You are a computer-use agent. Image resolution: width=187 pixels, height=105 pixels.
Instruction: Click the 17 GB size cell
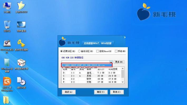click(100, 82)
